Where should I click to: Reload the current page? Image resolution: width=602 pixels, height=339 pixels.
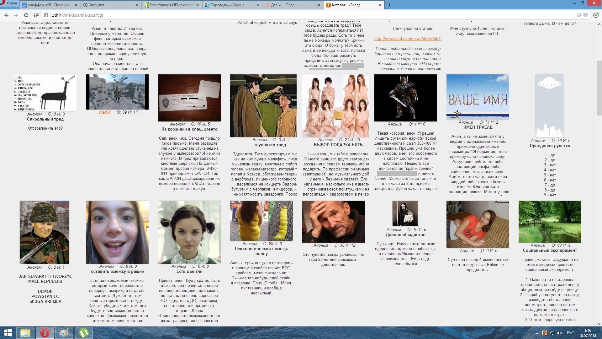click(x=26, y=15)
